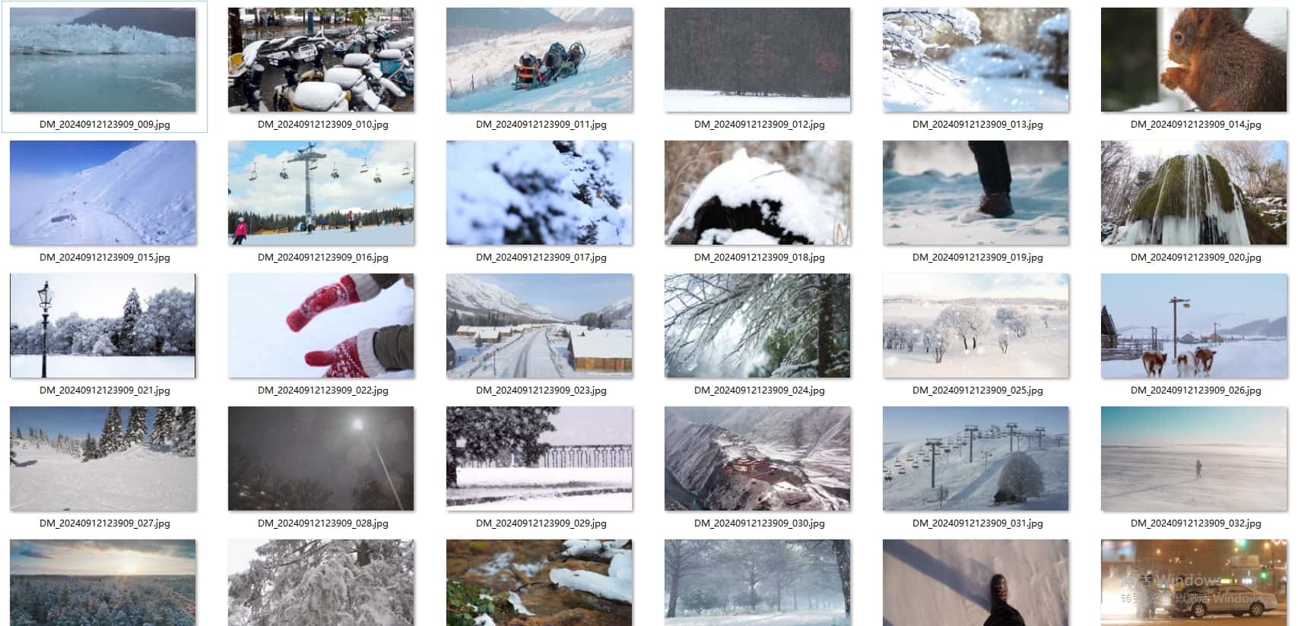Select the glacier thumbnail DM_20240912123909_009.jpg

(103, 60)
